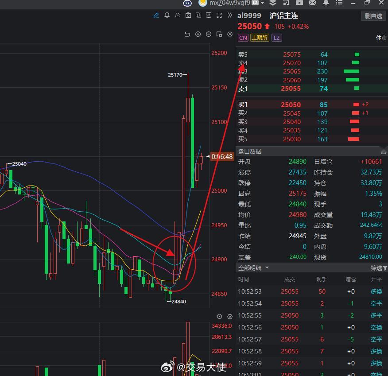This screenshot has height=376, width=388.
Task: Click the monitor chart display icon
Action: pos(209,16)
